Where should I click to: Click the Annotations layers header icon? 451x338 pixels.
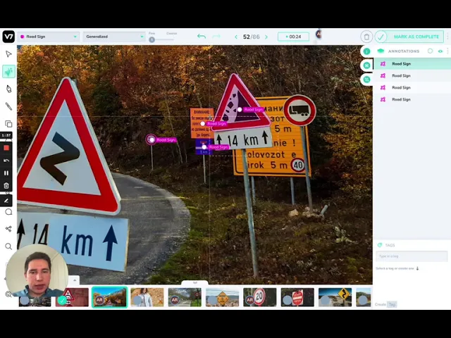pos(381,51)
